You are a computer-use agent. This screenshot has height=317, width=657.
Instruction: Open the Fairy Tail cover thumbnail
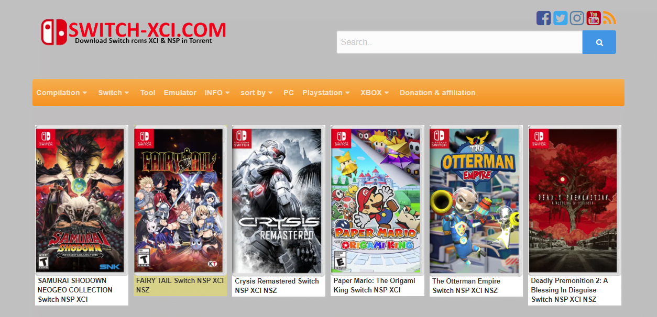(x=180, y=200)
